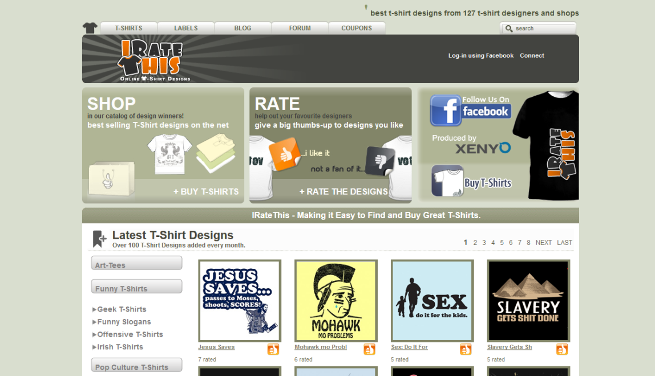Viewport: 655px width, 376px height.
Task: Click the IRateThis logo in header
Action: click(153, 59)
